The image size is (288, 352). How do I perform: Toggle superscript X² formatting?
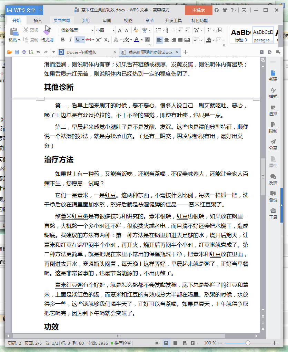click(99, 40)
